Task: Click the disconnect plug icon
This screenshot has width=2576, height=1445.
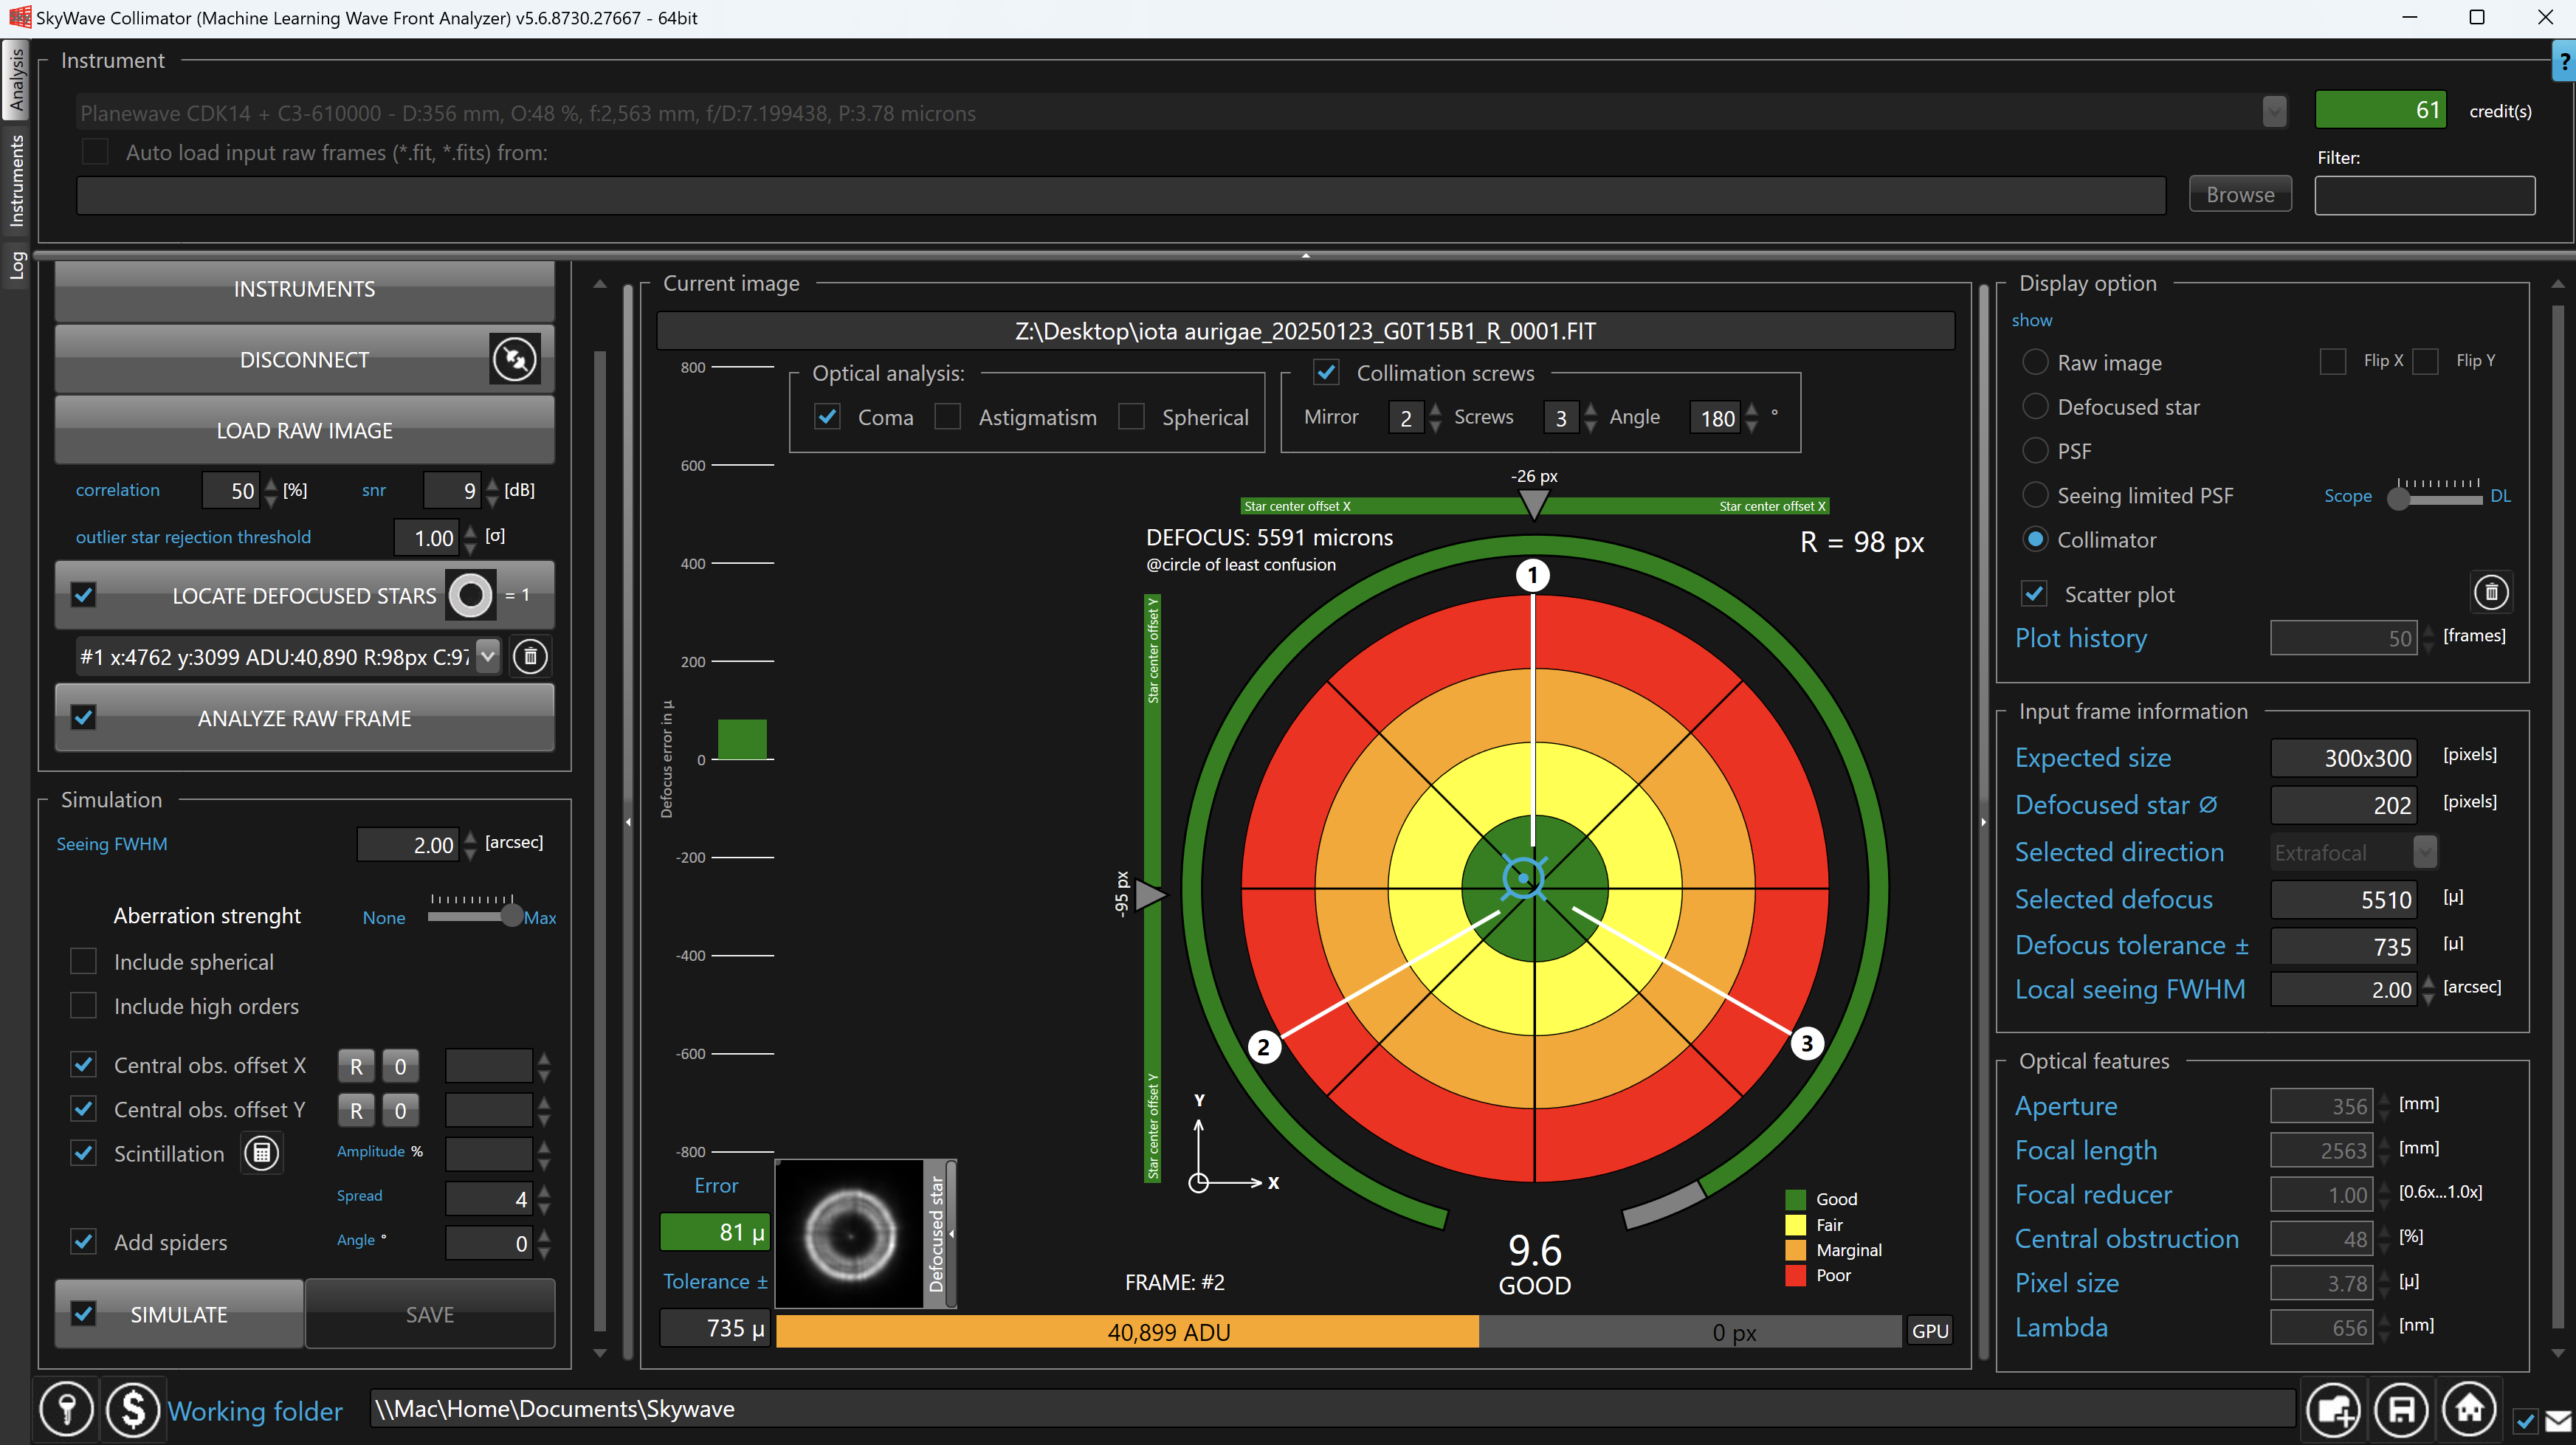Action: tap(515, 359)
